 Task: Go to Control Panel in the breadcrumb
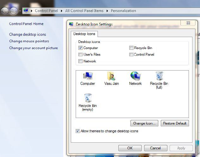(x=46, y=11)
